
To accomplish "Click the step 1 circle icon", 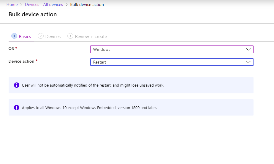I will point(14,36).
